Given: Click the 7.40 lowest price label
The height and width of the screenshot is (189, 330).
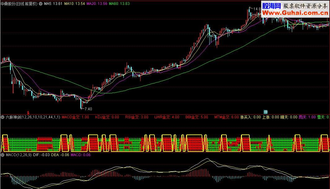Looking at the screenshot, I should (88, 109).
